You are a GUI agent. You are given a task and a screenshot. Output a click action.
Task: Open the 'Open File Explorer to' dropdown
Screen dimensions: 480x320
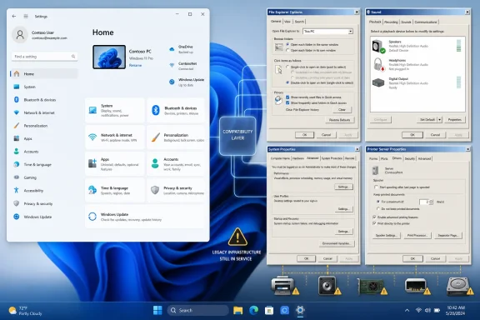click(327, 31)
